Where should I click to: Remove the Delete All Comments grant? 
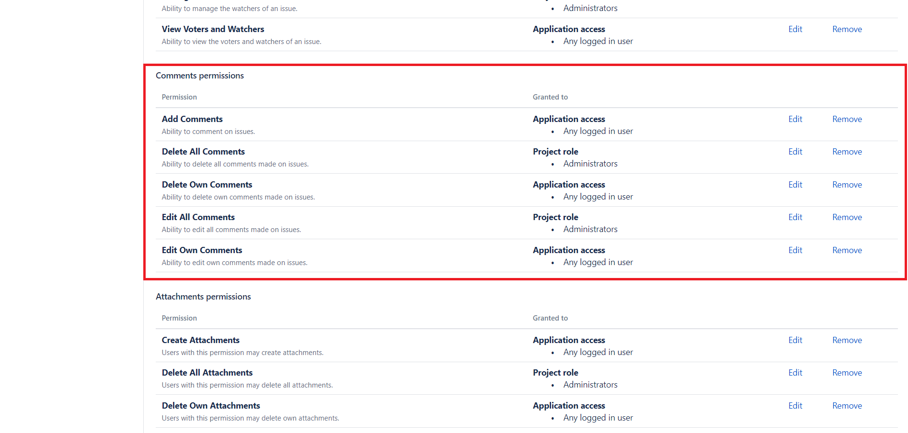coord(847,152)
